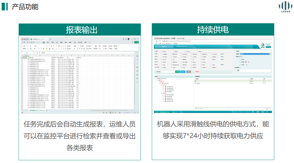Click the blue save button in Edge form
This screenshot has width=294, height=163.
tap(183, 72)
